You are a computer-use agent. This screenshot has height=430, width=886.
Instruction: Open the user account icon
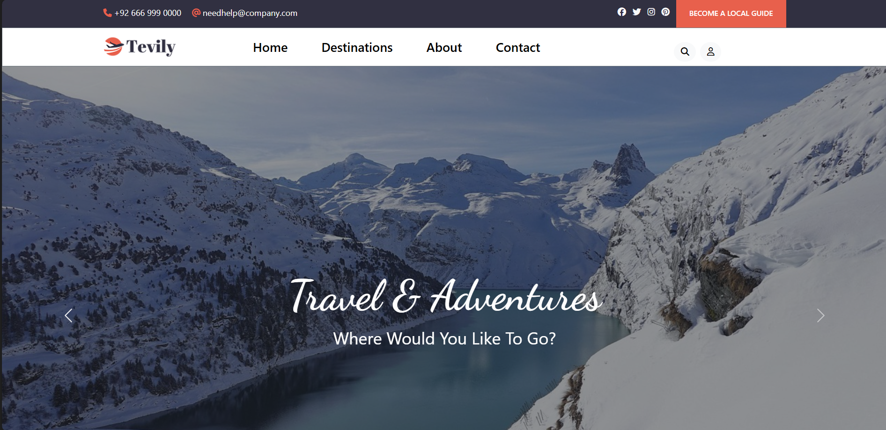[710, 51]
